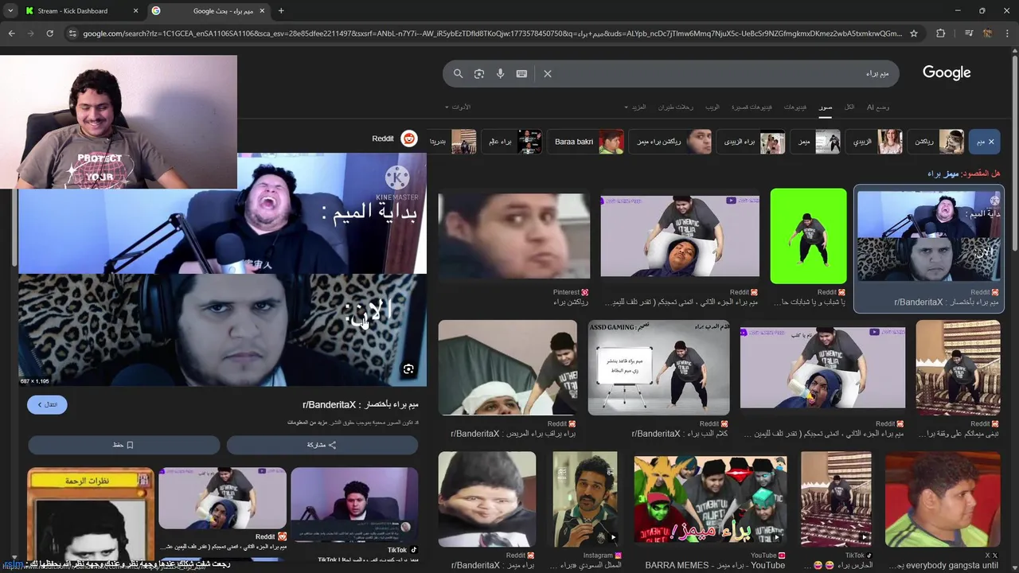Click the Reddit source icon atop preview panel
This screenshot has height=573, width=1019.
click(409, 138)
